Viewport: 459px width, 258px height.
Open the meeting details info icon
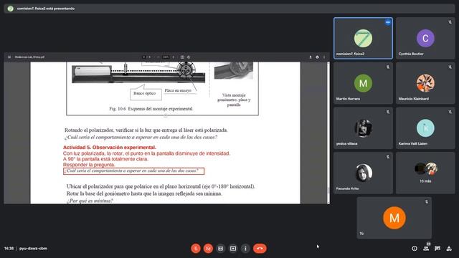415,249
